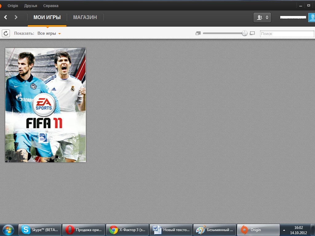This screenshot has height=236, width=315.
Task: Go forward with the right arrow
Action: tap(16, 17)
